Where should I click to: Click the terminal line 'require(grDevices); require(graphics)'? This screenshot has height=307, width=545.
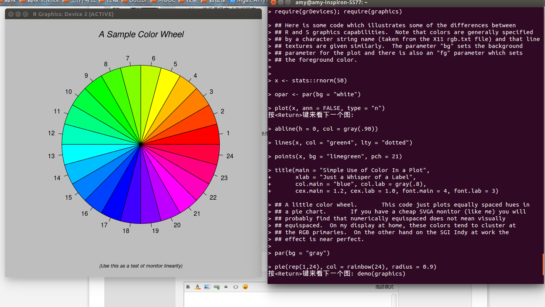335,11
